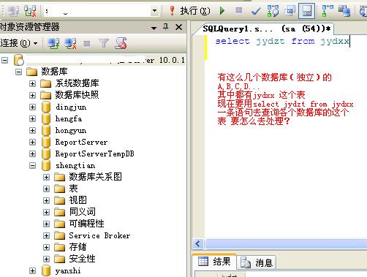Image resolution: width=367 pixels, height=277 pixels.
Task: Click the connect Object Explorer icon
Action: point(53,44)
